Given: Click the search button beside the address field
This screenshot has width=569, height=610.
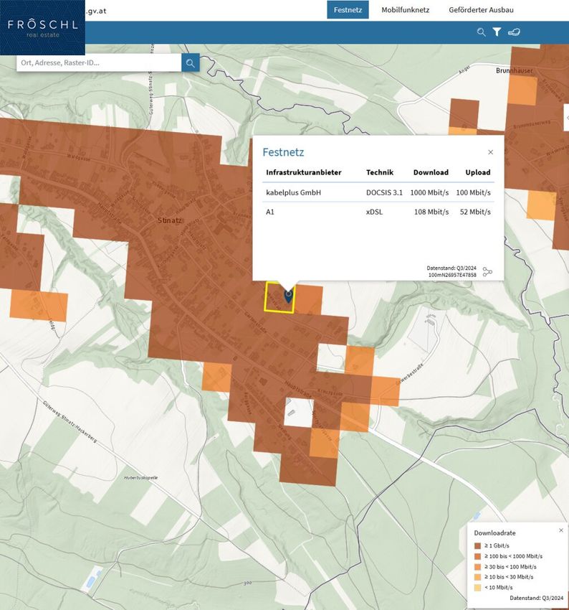Looking at the screenshot, I should click(190, 63).
